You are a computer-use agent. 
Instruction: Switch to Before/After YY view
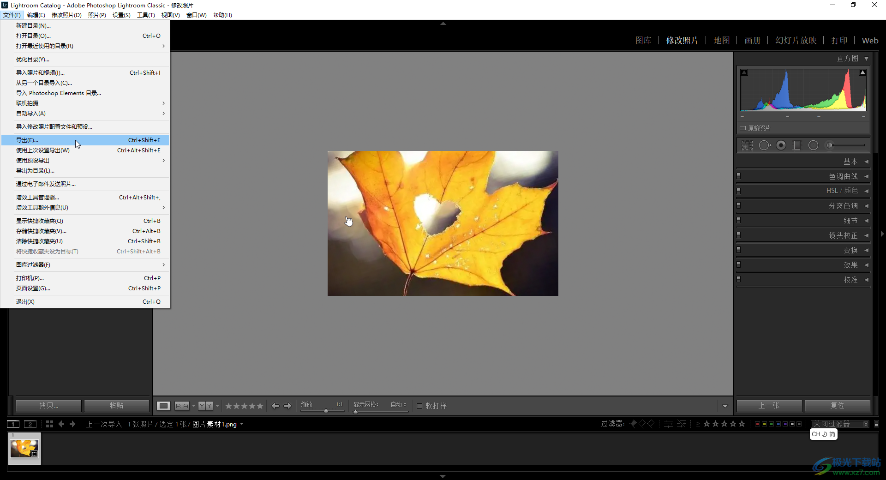[206, 406]
